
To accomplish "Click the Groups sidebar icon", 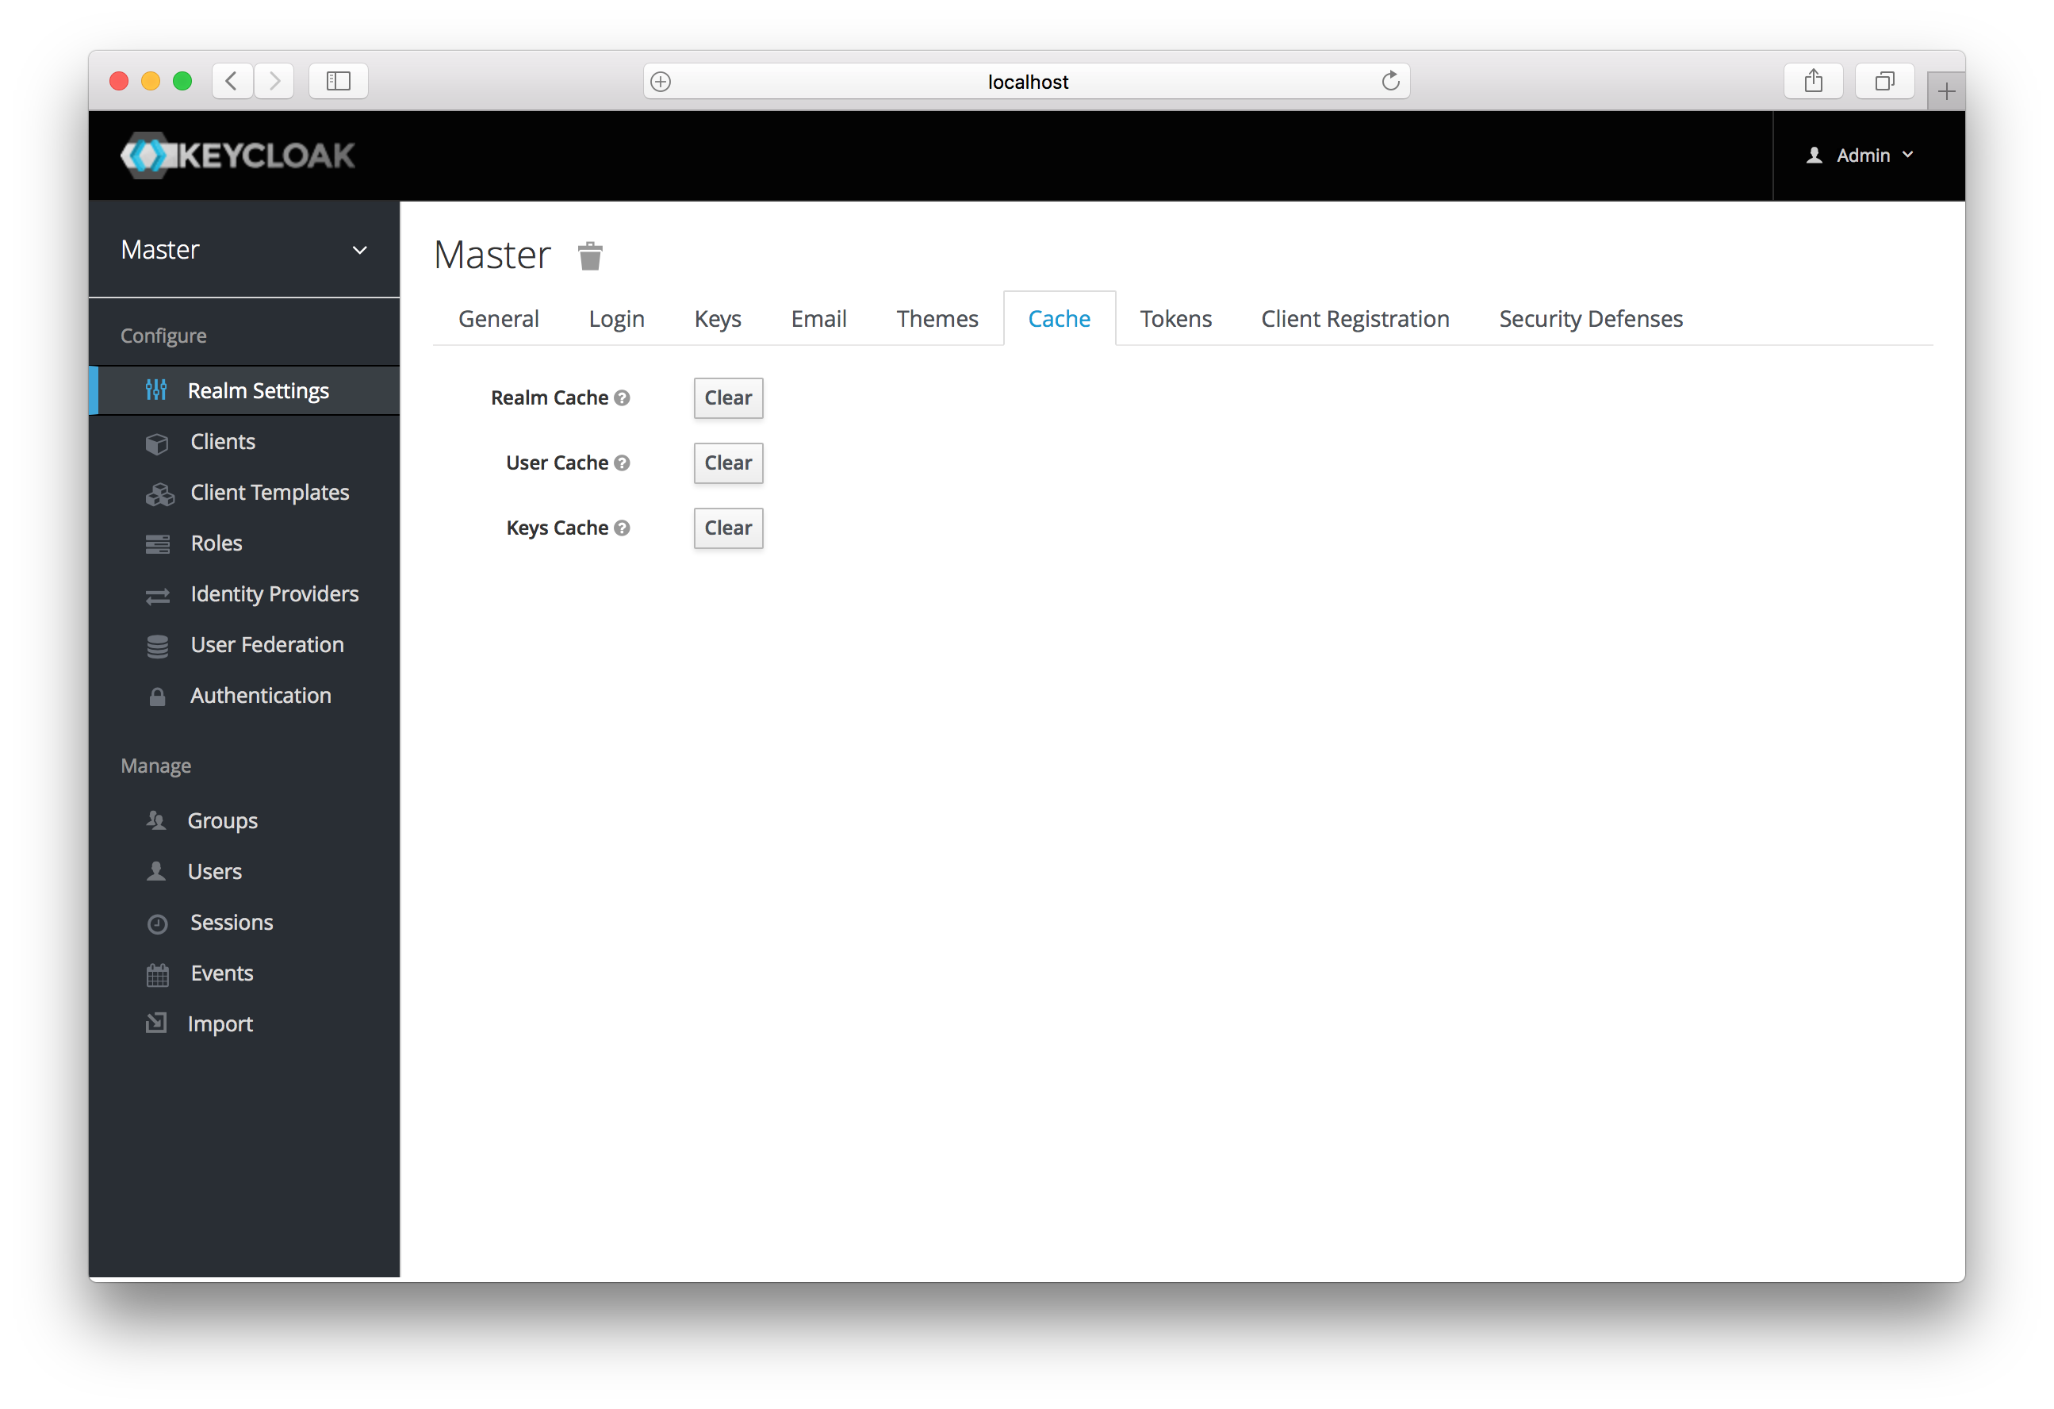I will pyautogui.click(x=156, y=820).
